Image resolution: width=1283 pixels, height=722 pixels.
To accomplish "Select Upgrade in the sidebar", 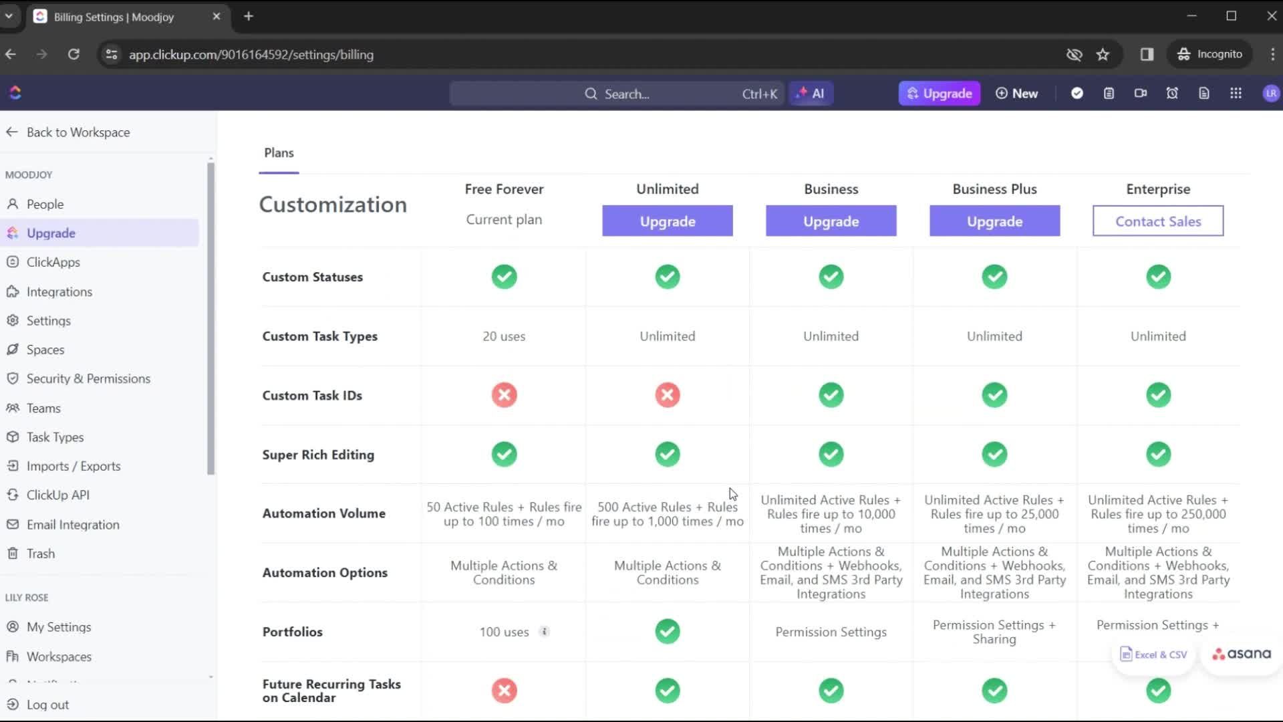I will point(100,233).
